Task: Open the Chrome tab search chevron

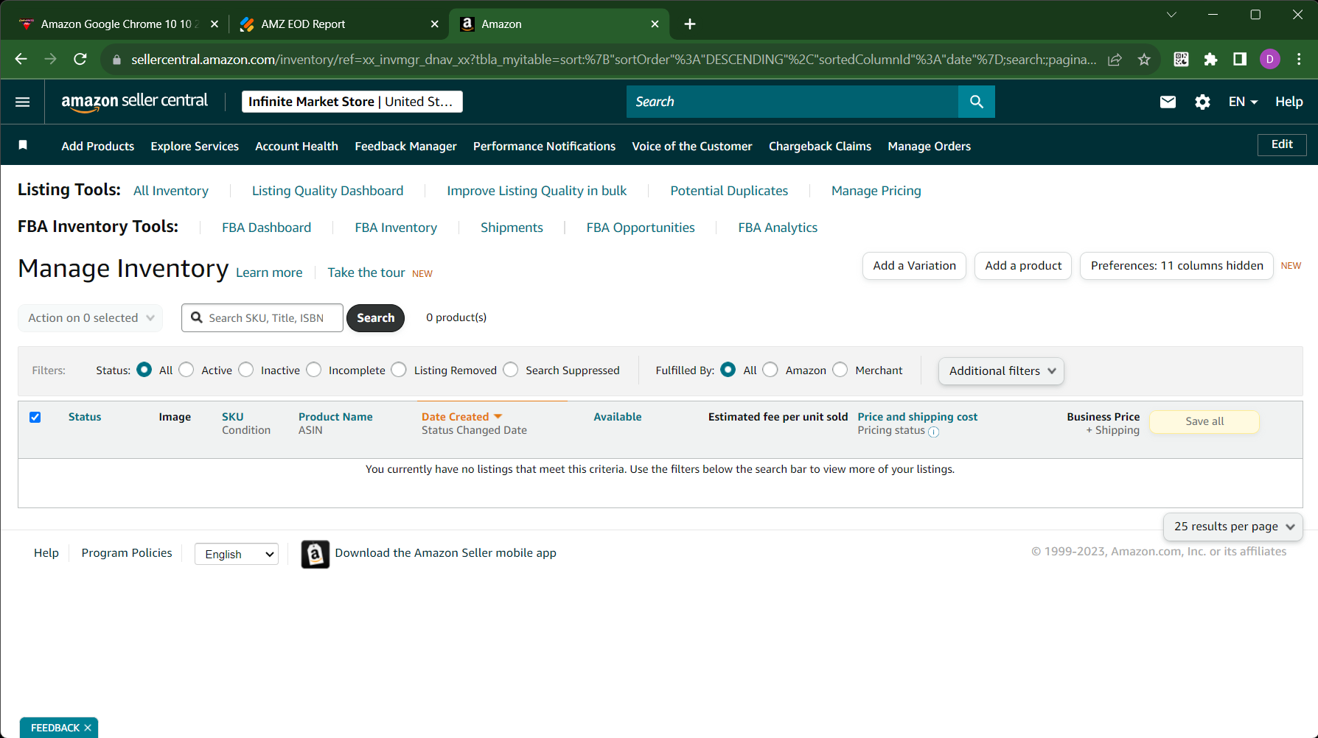Action: [x=1171, y=15]
